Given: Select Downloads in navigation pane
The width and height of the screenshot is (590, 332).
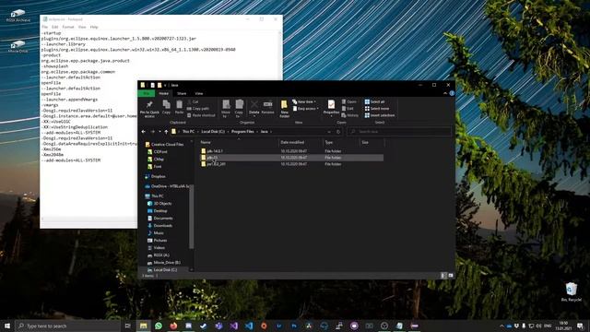Looking at the screenshot, I should click(x=163, y=225).
